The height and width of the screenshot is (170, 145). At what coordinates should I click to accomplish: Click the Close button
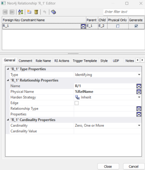tap(108, 166)
